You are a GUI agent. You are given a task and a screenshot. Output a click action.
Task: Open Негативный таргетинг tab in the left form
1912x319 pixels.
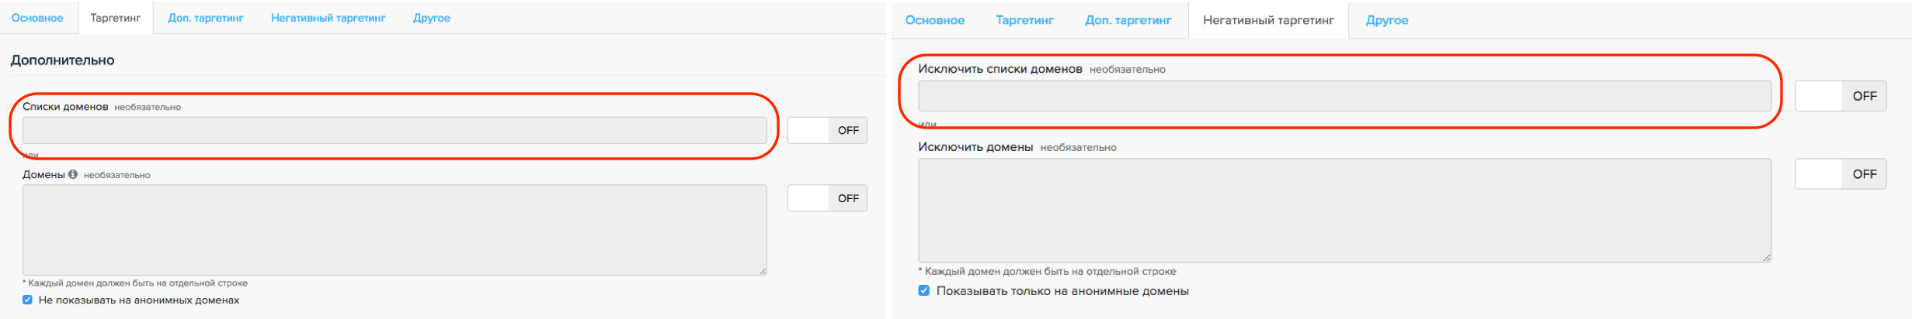[328, 18]
